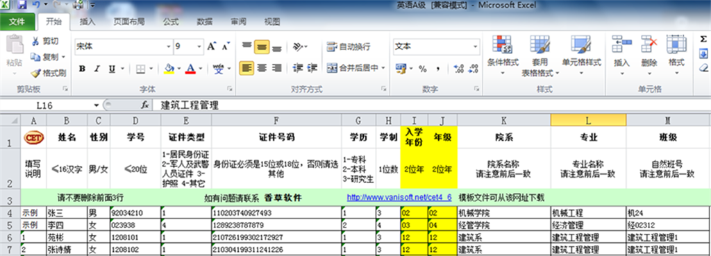Viewport: 711px width, 256px height.
Task: Expand the Name Box L16 dropdown
Action: (96, 105)
